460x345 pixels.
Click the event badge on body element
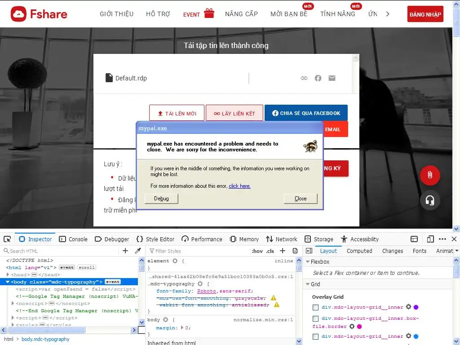(113, 282)
